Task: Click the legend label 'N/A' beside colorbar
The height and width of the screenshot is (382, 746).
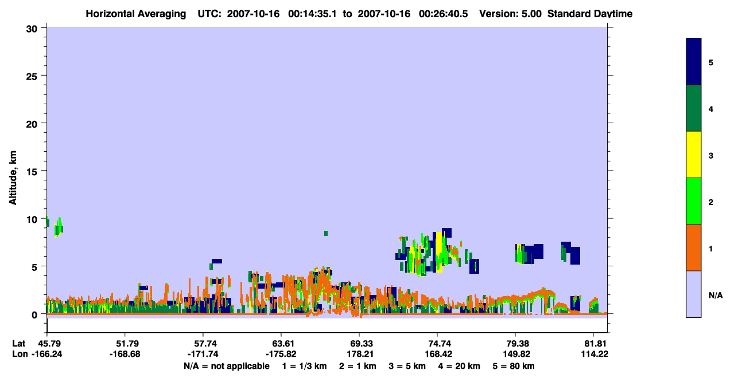Action: point(715,295)
